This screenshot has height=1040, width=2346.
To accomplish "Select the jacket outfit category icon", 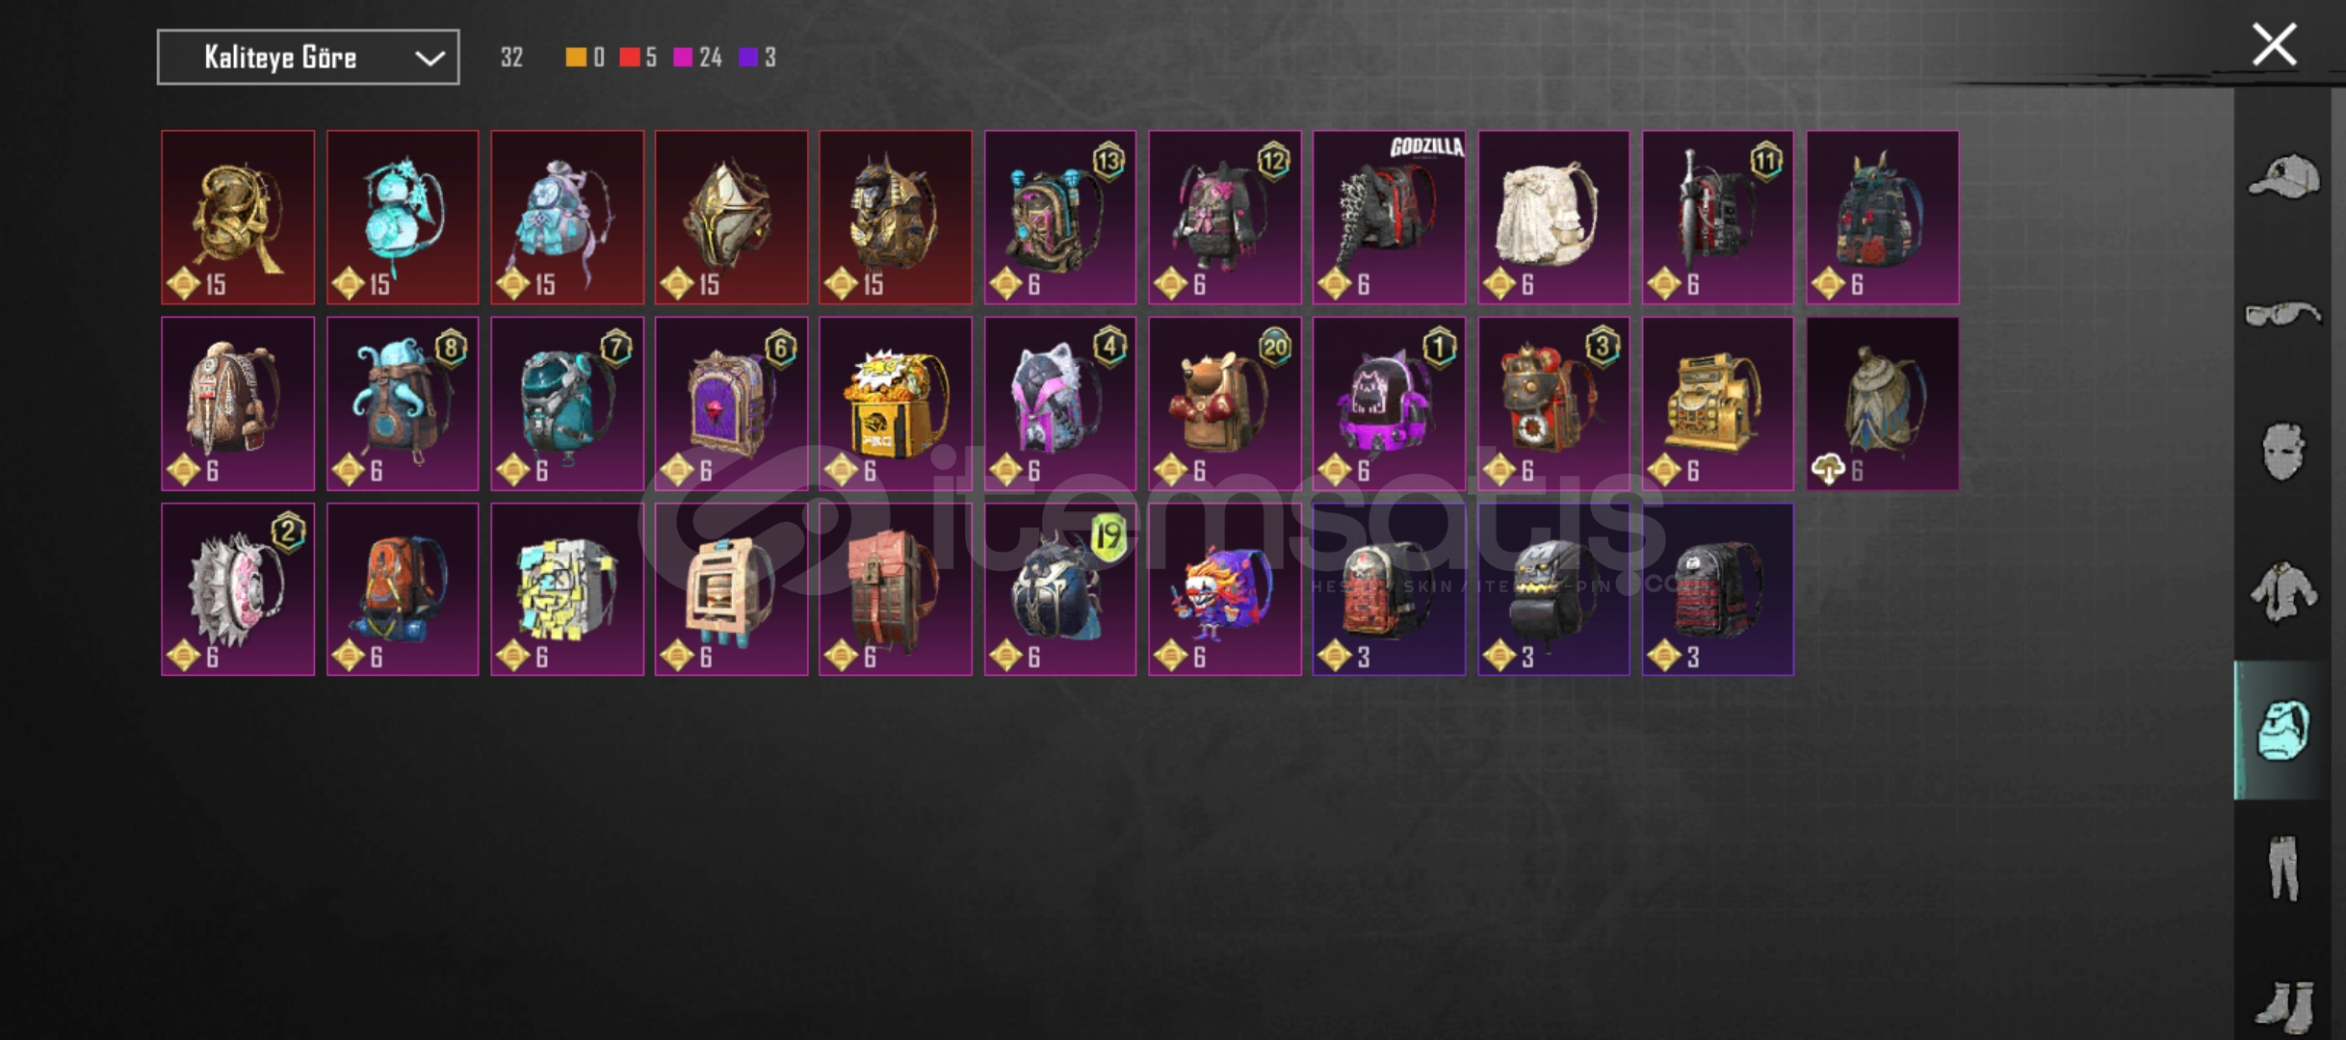I will coord(2283,591).
